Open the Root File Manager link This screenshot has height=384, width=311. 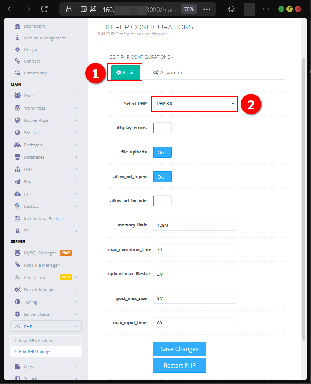pyautogui.click(x=42, y=265)
